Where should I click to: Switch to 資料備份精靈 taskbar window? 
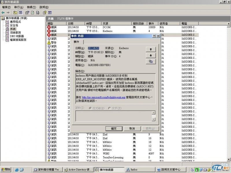coord(47,170)
